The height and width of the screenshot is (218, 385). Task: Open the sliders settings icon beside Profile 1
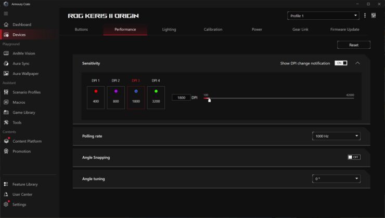374,16
